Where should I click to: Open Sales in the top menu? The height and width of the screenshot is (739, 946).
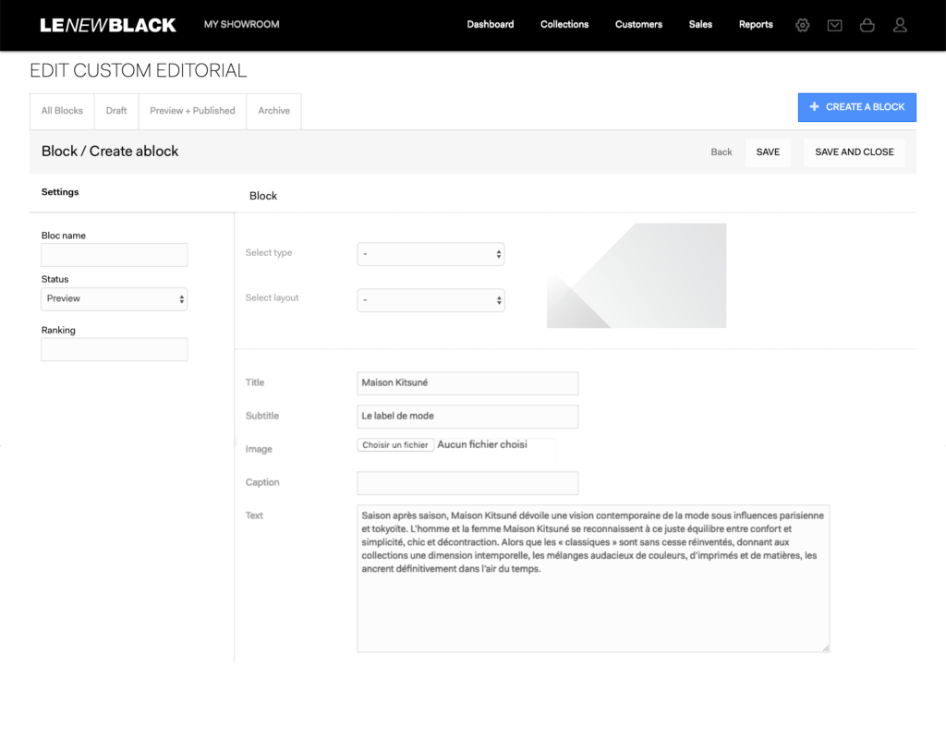[700, 25]
